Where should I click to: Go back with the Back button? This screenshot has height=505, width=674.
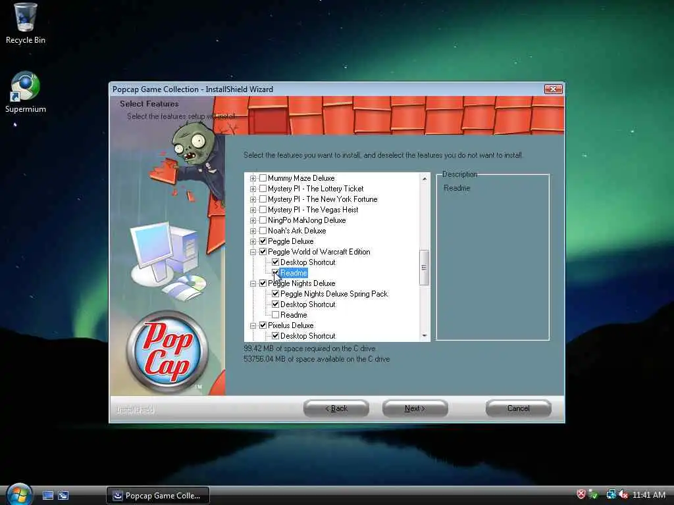click(336, 408)
